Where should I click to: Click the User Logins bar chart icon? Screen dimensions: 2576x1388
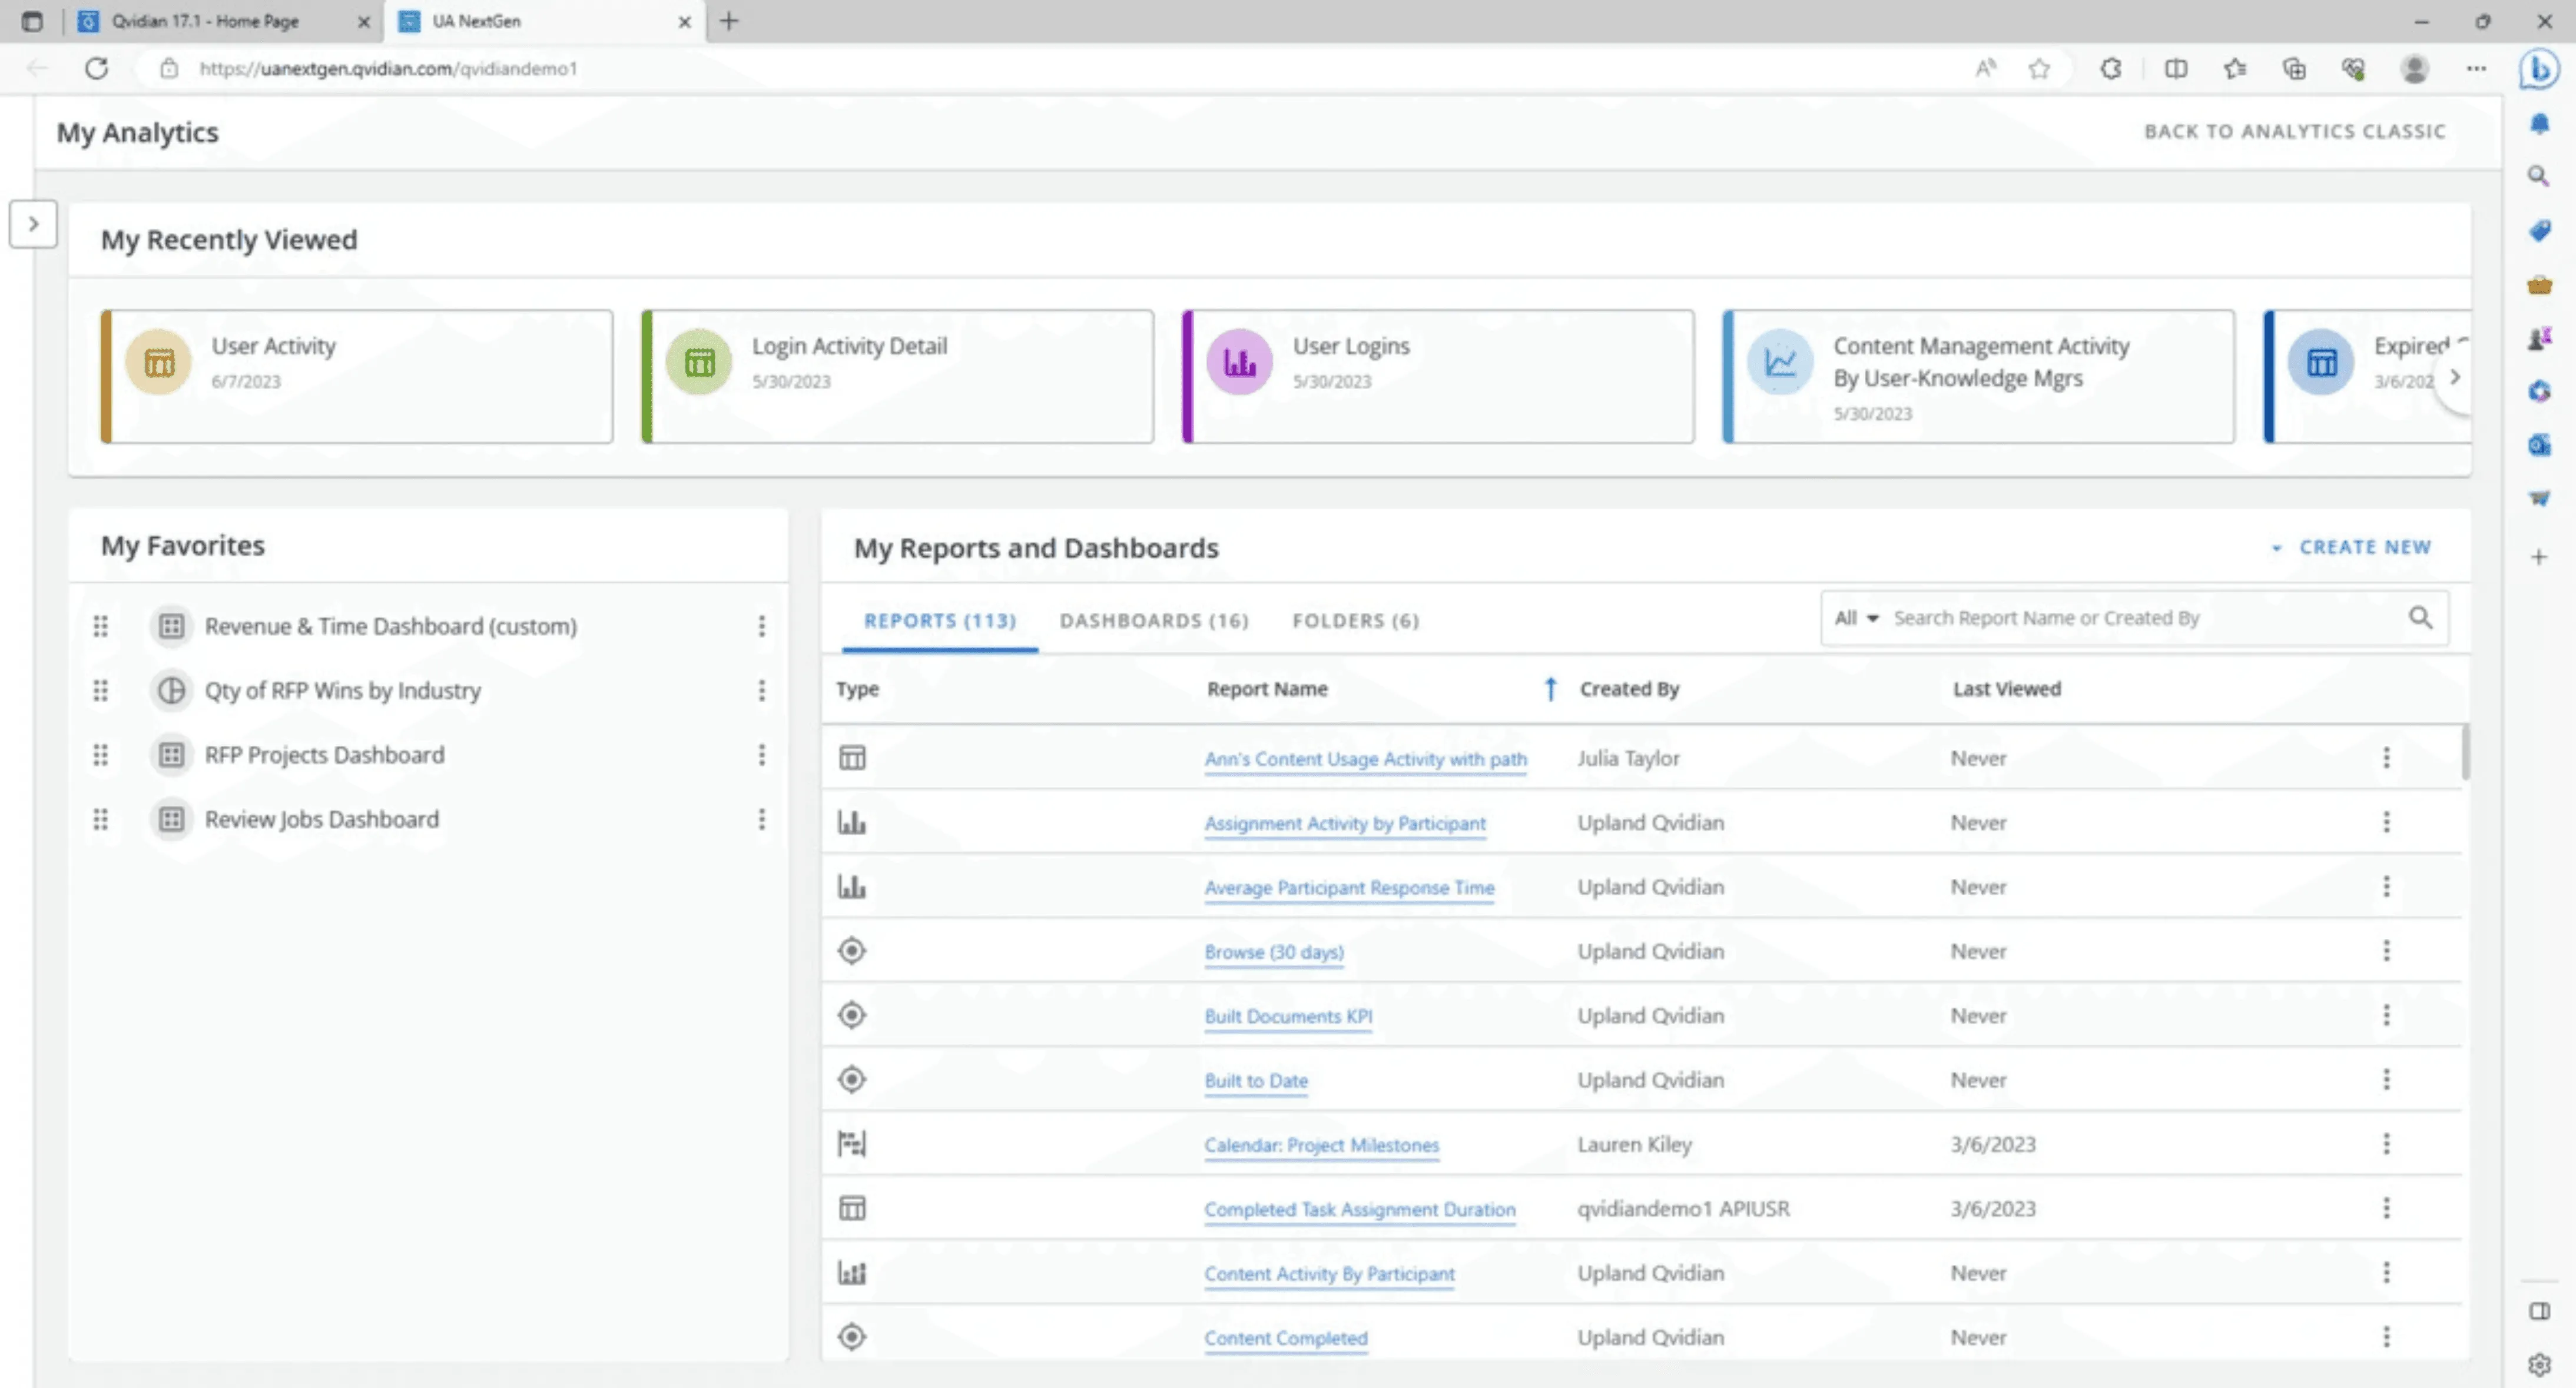click(x=1240, y=362)
